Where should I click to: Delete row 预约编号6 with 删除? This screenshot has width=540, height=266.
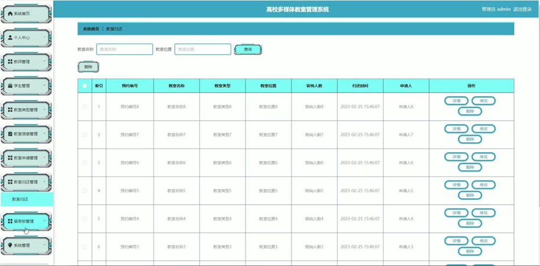pyautogui.click(x=470, y=168)
